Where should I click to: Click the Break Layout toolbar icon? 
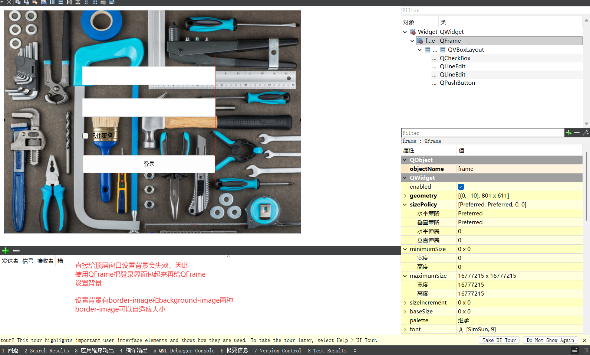103,2
